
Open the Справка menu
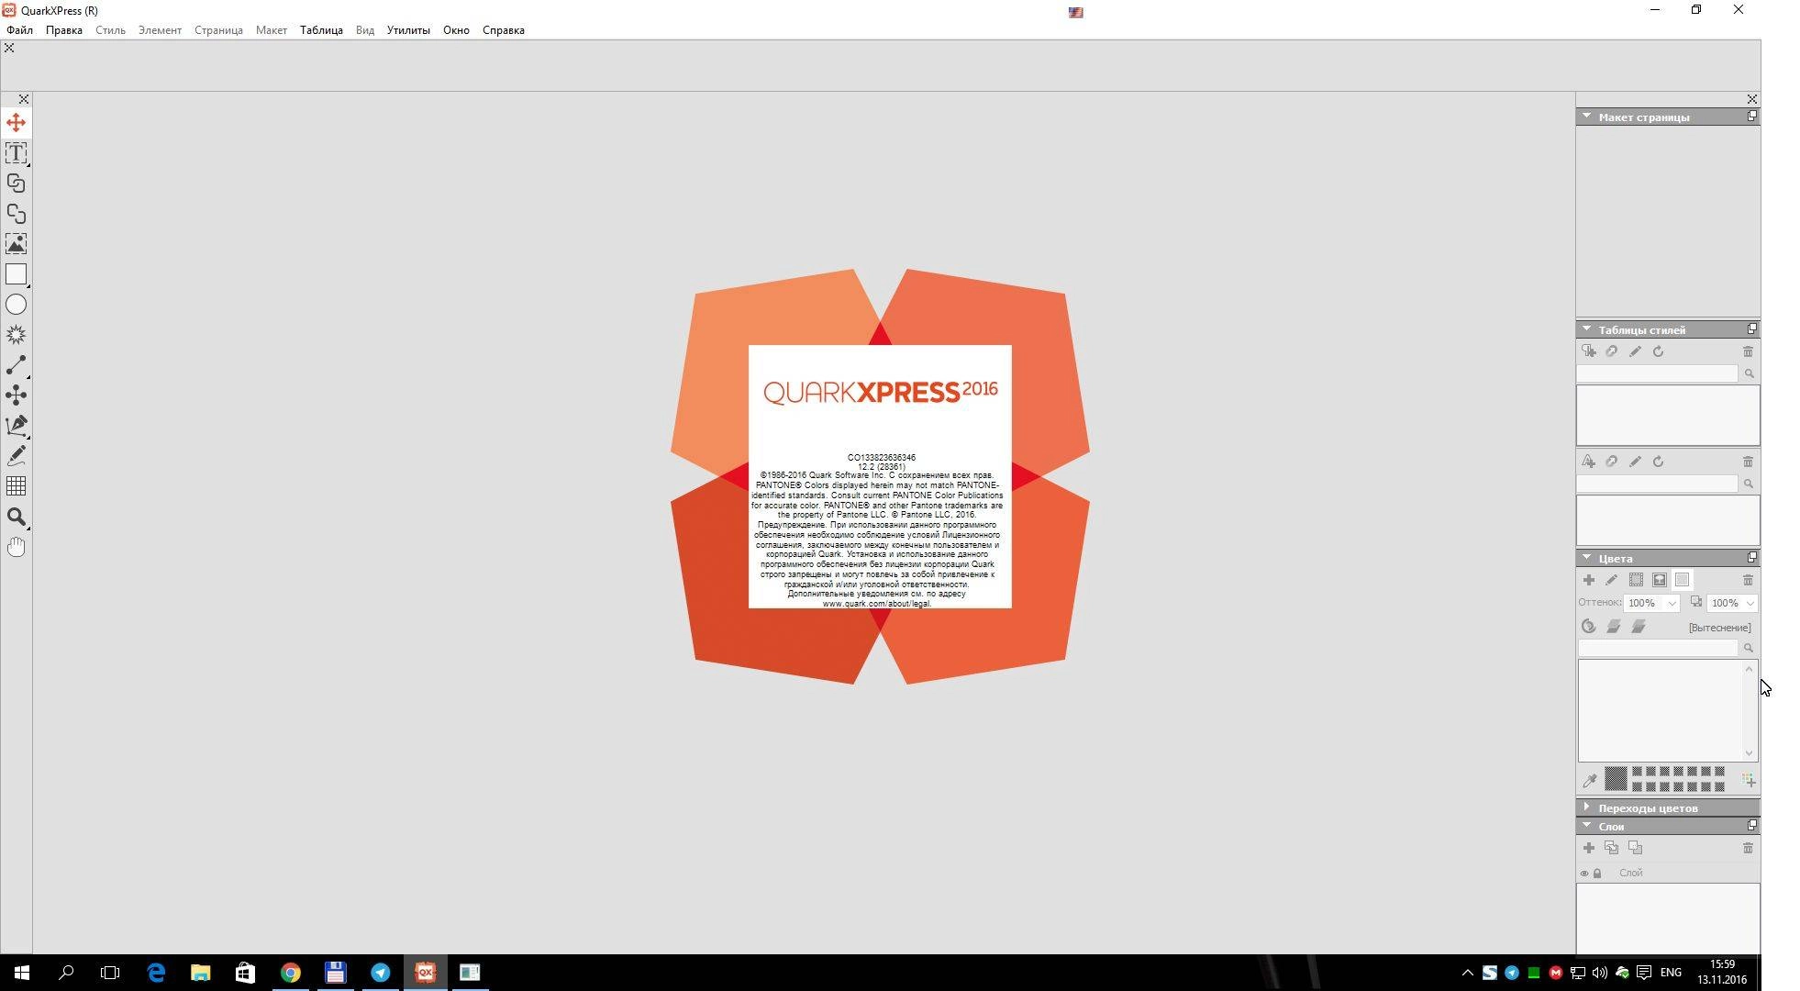(x=504, y=30)
